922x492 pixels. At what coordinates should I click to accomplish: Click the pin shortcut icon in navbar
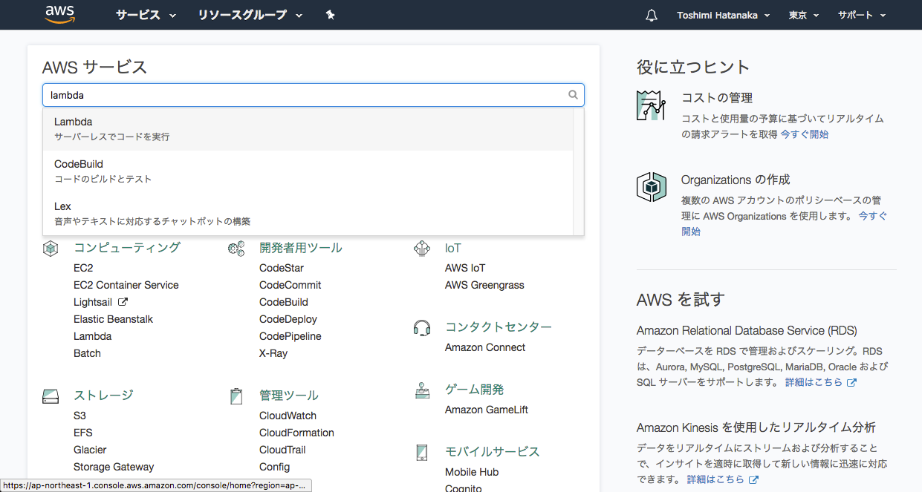click(x=331, y=15)
